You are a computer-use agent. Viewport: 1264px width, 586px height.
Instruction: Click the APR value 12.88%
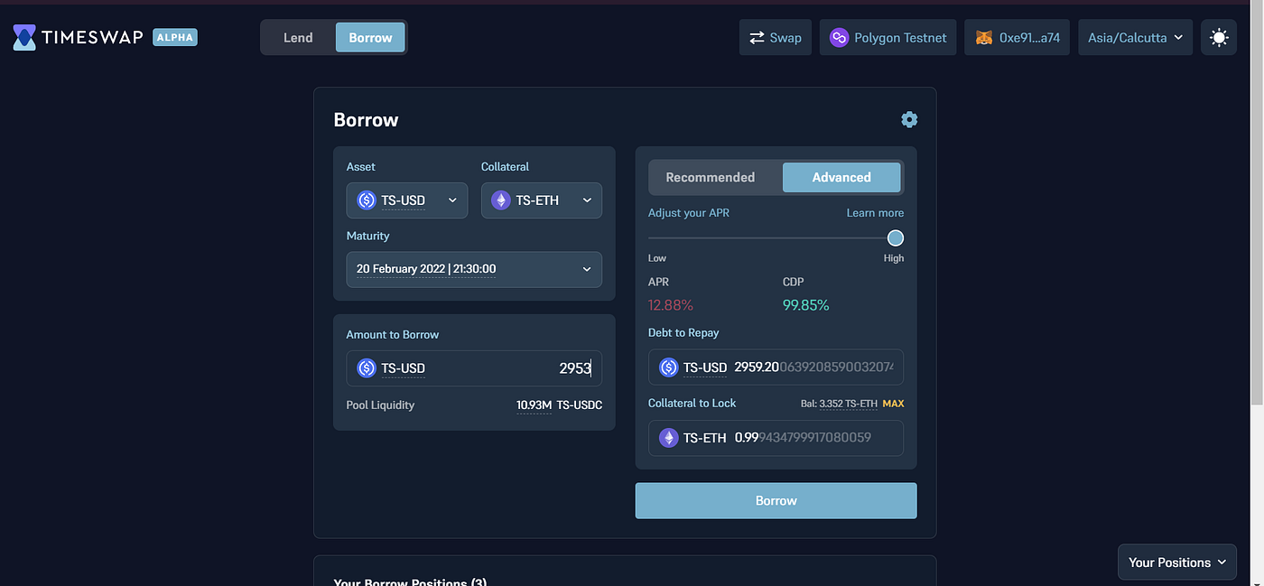click(671, 305)
